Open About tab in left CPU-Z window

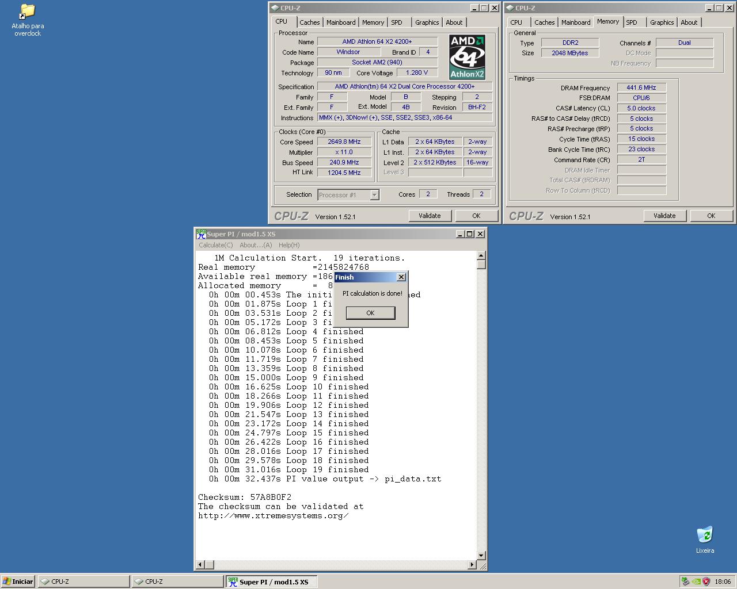tap(454, 22)
